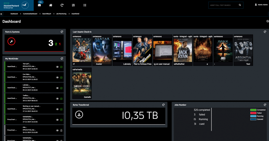View the 'Traffico' work order eye icon
Screen dimensions: 269x141
(57, 99)
